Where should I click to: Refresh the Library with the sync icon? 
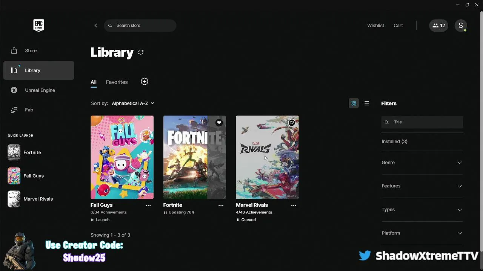[x=141, y=52]
